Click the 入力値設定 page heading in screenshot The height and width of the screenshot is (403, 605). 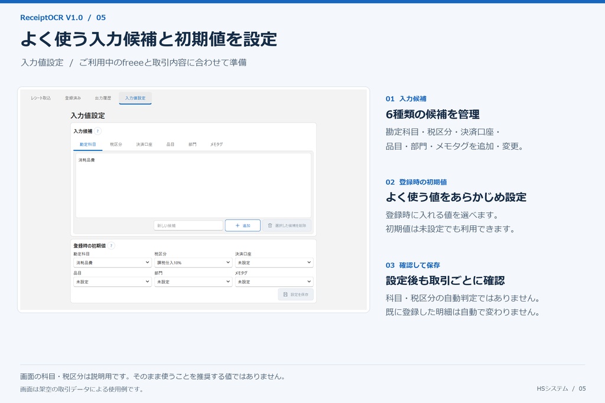(87, 116)
